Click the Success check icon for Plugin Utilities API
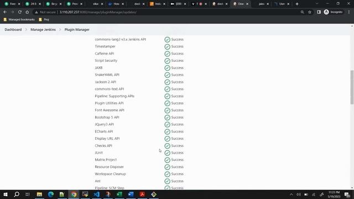354x199 pixels. point(167,103)
